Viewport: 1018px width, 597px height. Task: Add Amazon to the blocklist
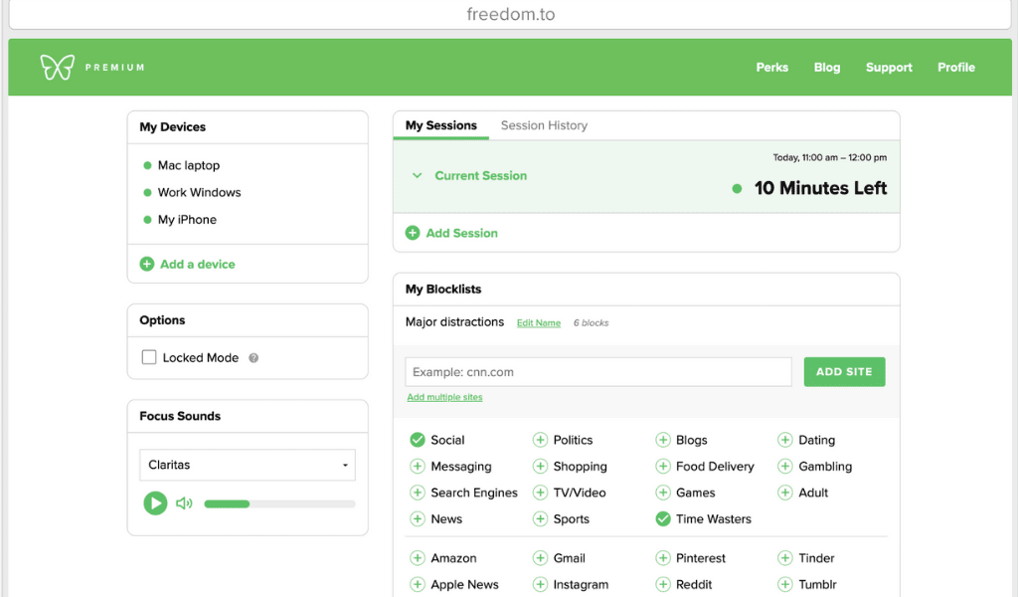418,558
